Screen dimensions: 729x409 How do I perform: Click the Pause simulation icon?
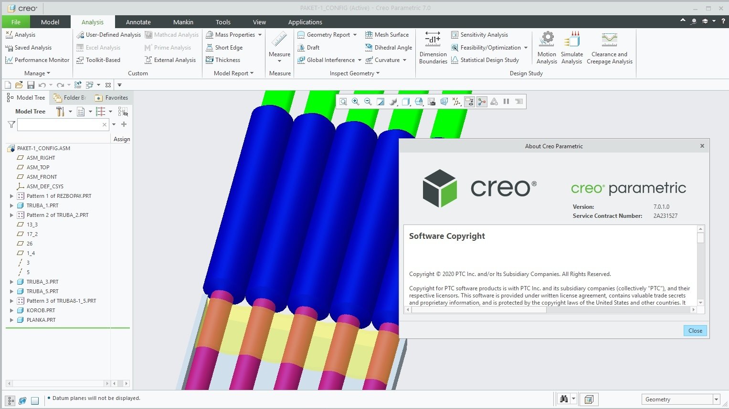pos(507,102)
